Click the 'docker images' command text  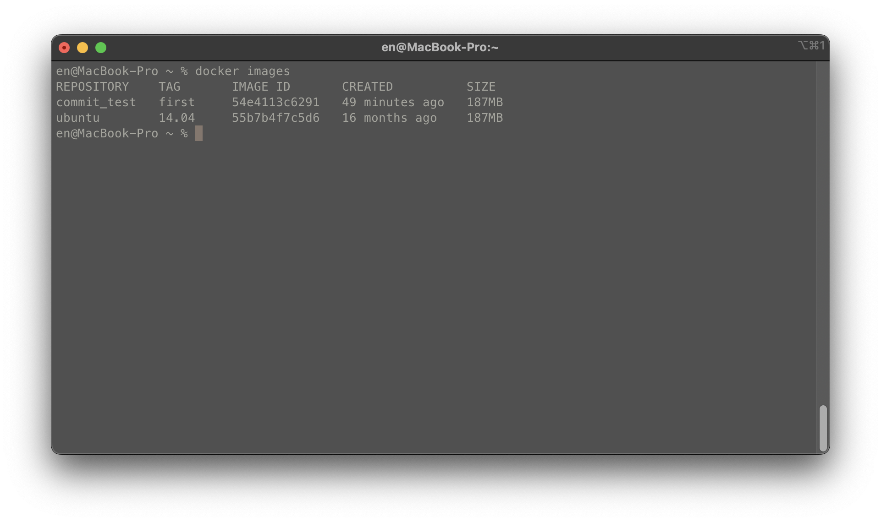(242, 71)
